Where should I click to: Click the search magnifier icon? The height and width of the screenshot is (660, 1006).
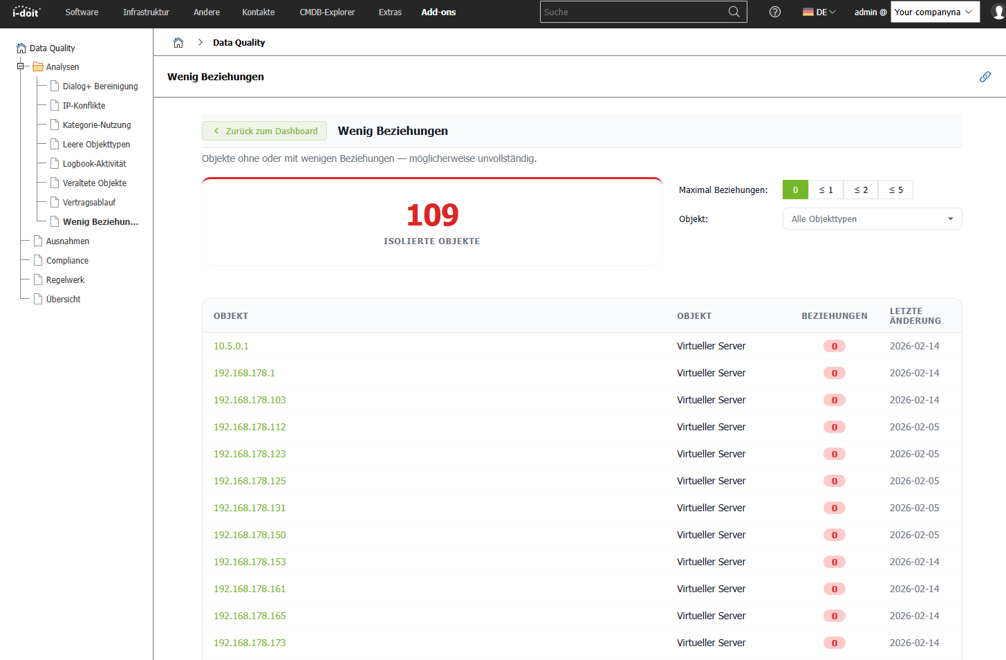(734, 12)
